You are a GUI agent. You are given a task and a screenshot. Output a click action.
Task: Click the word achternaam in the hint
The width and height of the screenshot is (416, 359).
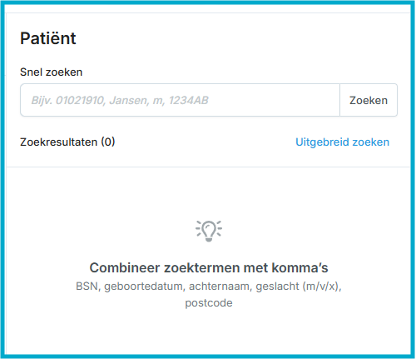[x=220, y=287]
